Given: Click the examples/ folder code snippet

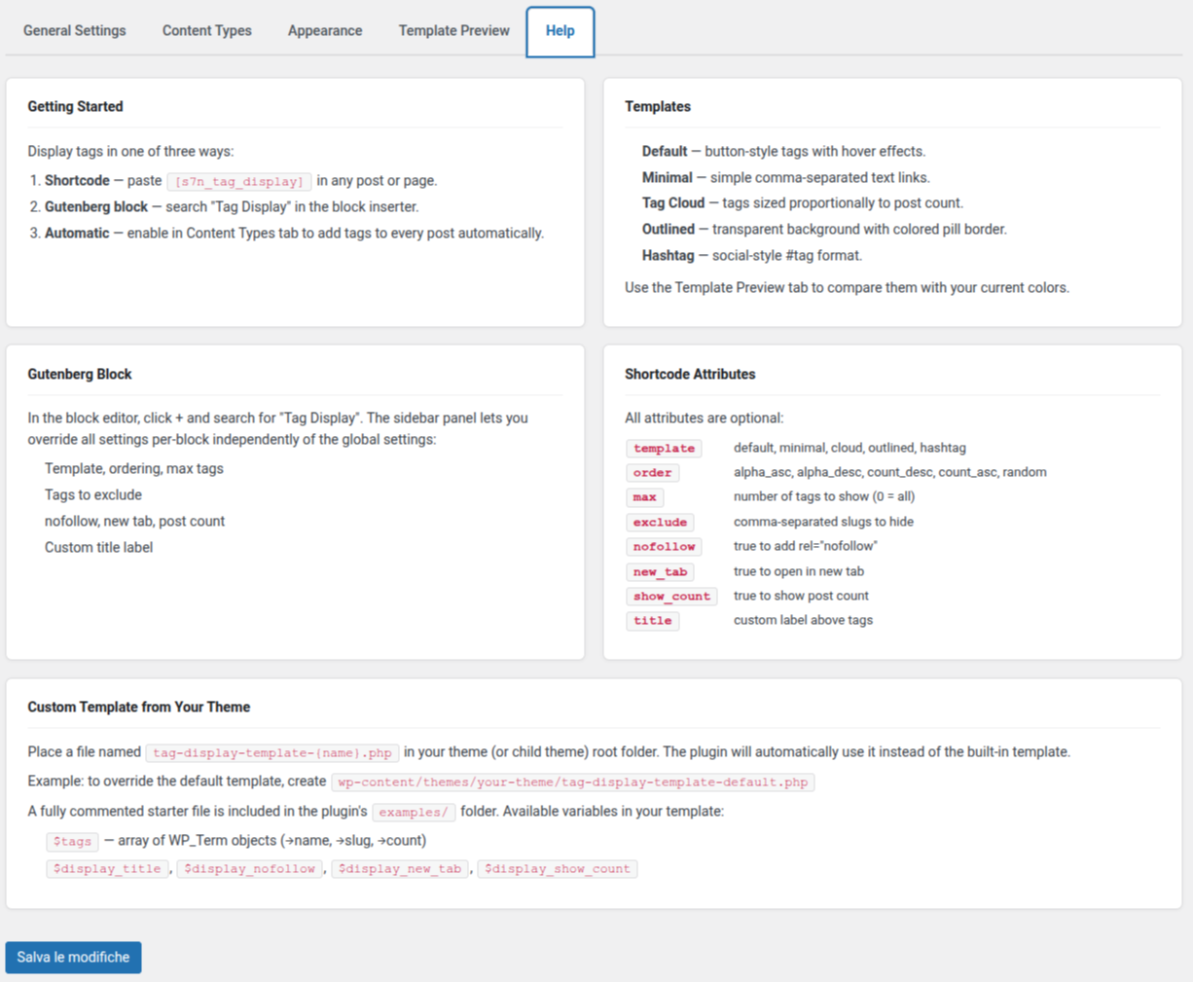Looking at the screenshot, I should 414,812.
